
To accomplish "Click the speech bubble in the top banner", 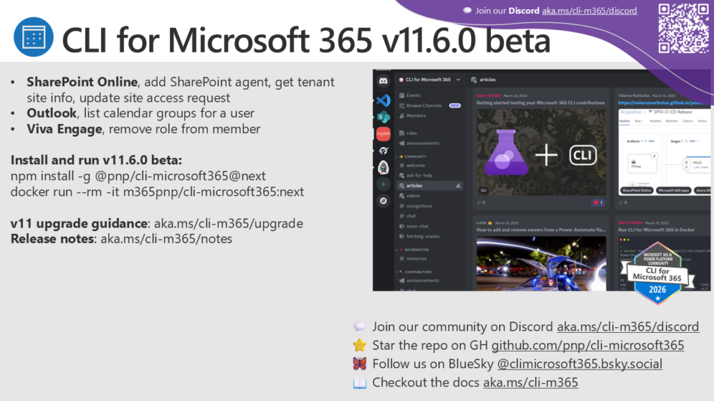I will click(467, 10).
